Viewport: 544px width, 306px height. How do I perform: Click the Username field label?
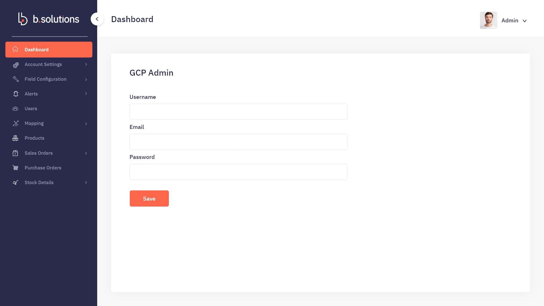[x=143, y=97]
